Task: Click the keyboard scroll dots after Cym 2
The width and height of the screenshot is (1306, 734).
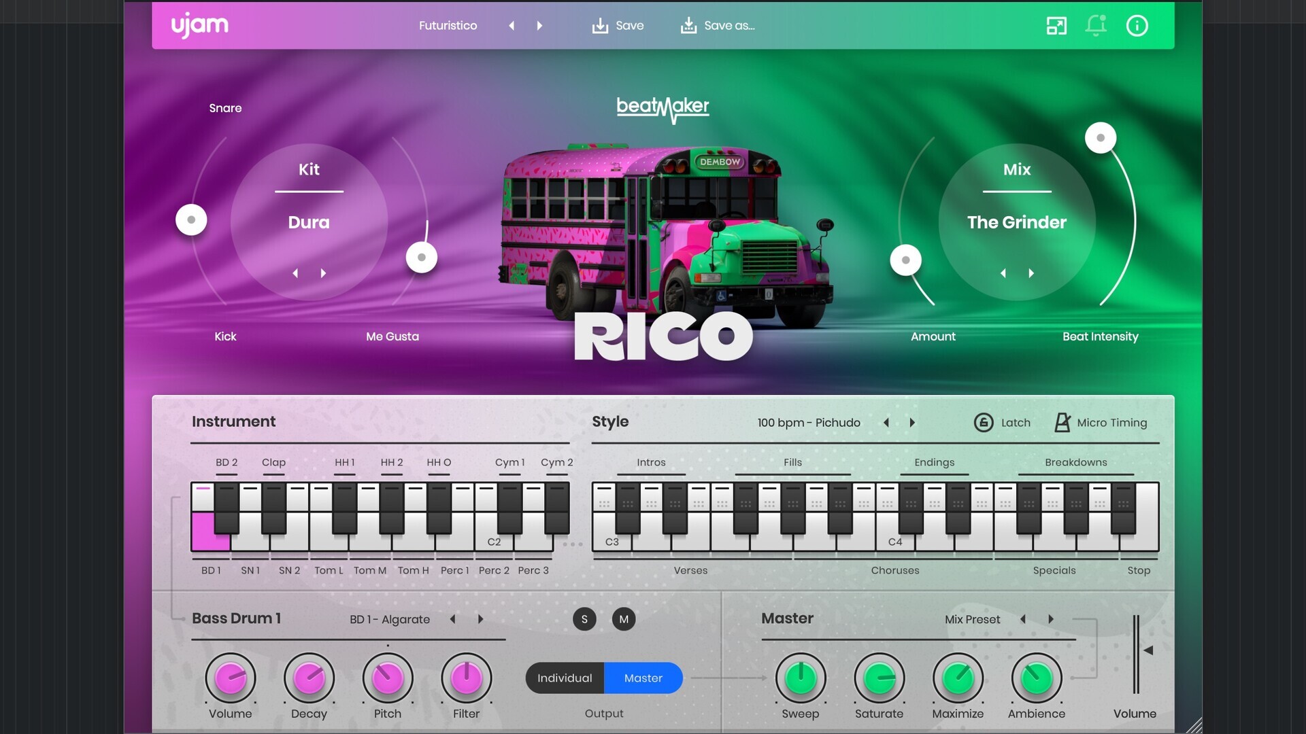Action: pos(573,544)
